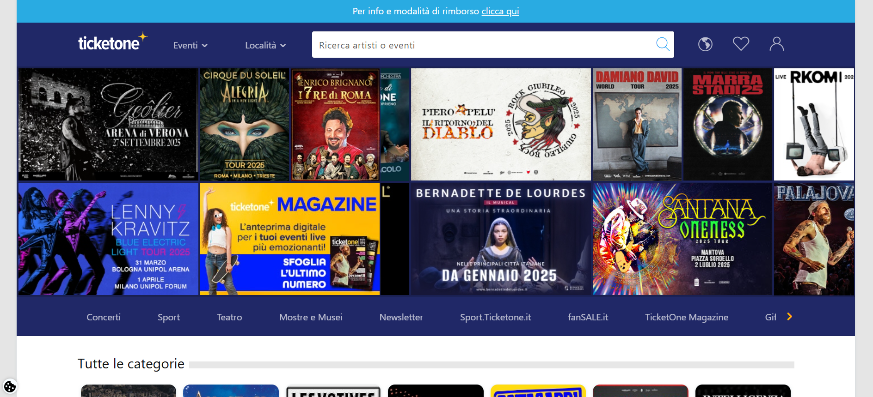Go to Mostre e Musei section
The image size is (873, 397).
tap(311, 317)
